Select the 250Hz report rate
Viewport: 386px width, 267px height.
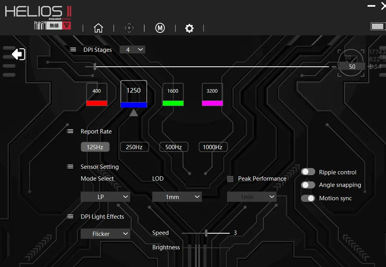click(135, 147)
